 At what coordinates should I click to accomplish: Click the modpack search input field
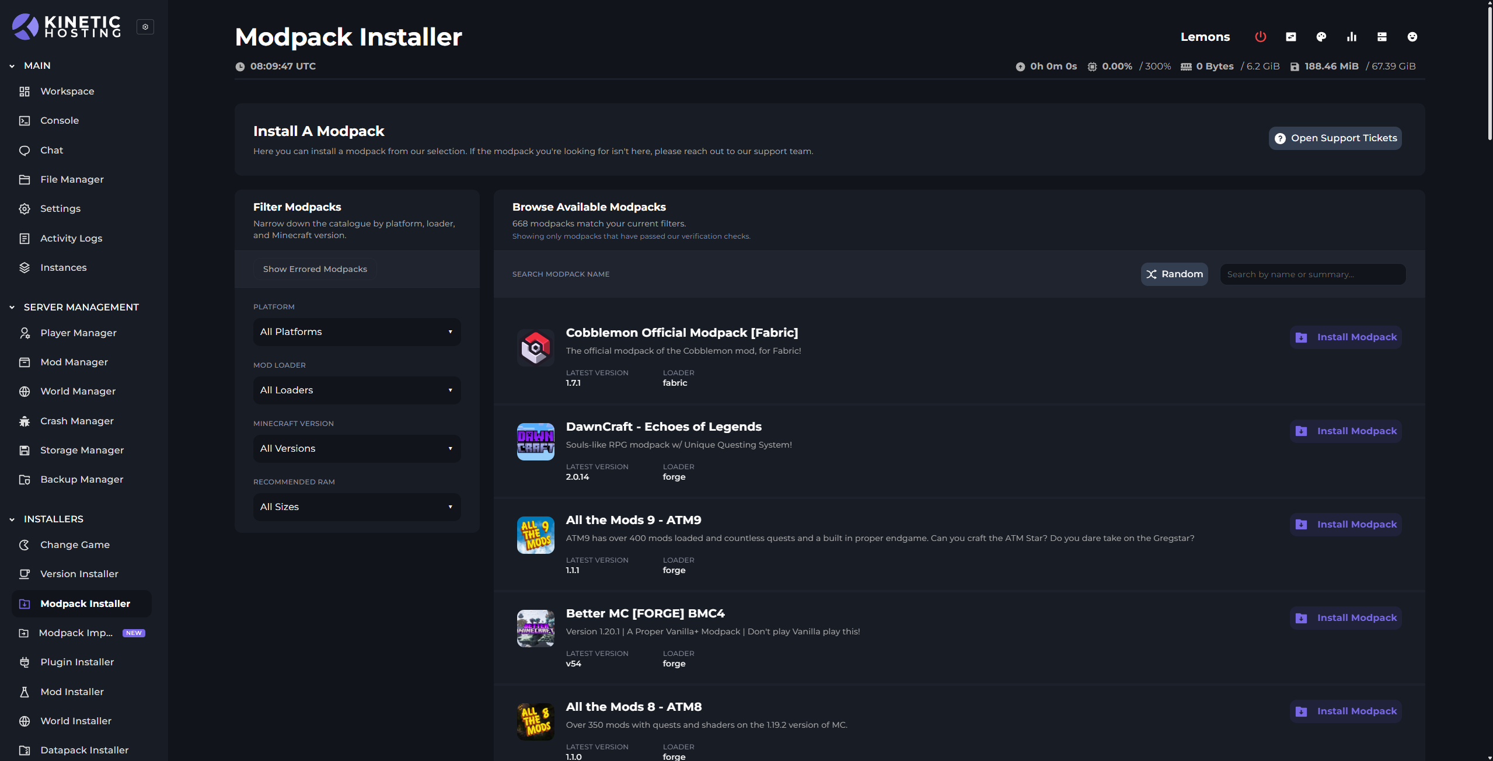click(x=1313, y=274)
